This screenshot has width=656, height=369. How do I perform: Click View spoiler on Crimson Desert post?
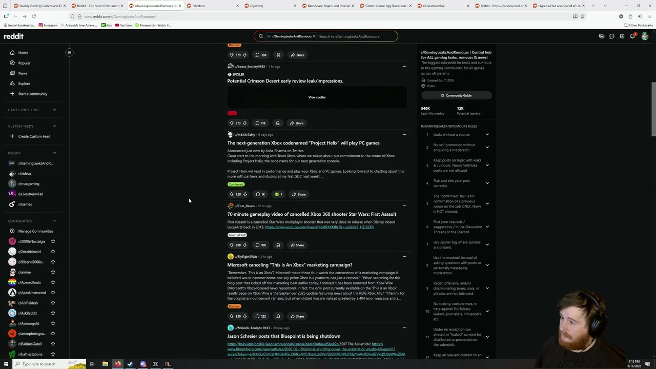pos(317,97)
